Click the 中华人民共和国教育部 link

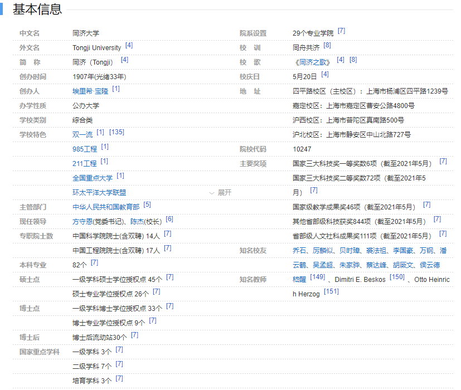[x=106, y=207]
